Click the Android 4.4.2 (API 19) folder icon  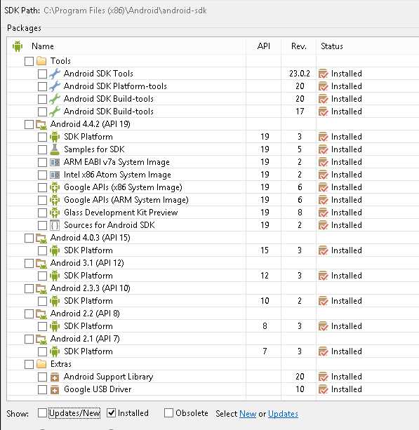[x=41, y=124]
